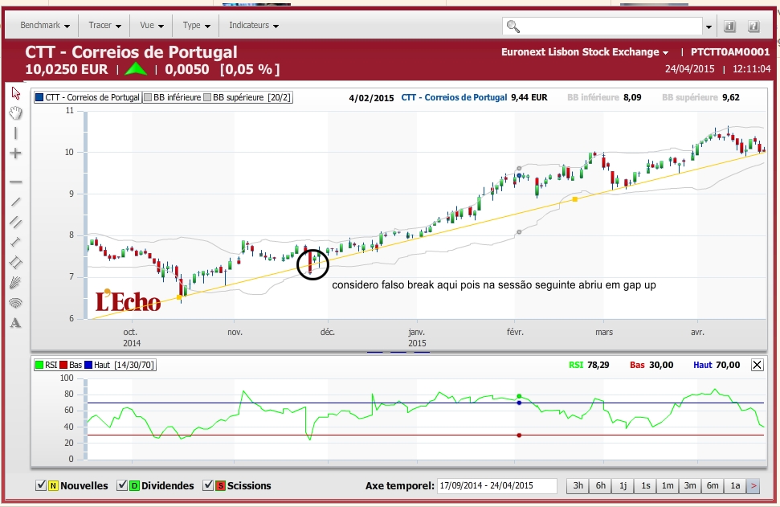Select the text annotation A tool
The image size is (780, 507).
[16, 323]
